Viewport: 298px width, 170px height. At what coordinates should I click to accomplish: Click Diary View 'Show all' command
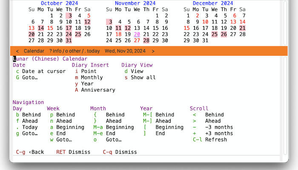[x=140, y=78]
